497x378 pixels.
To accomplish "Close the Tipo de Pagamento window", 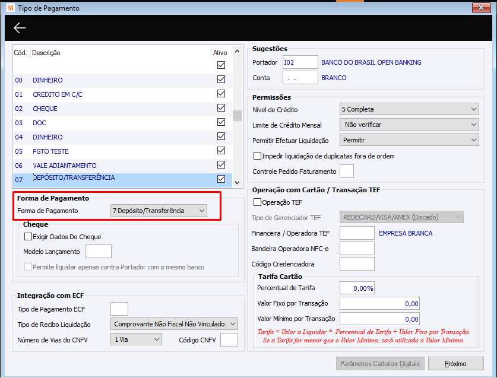I will click(481, 7).
